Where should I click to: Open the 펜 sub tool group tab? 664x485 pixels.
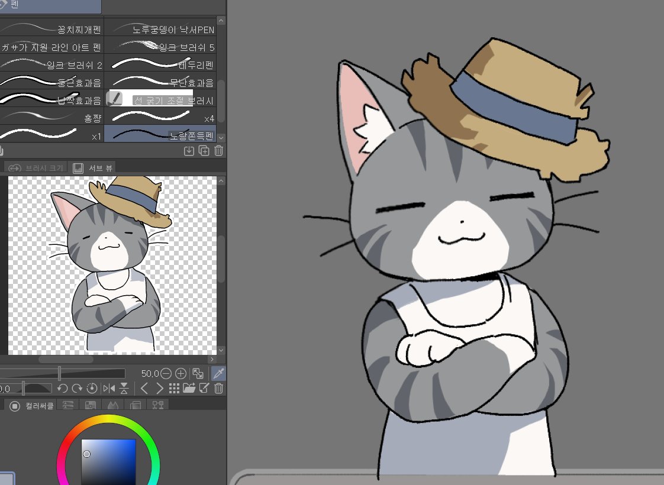[50, 6]
